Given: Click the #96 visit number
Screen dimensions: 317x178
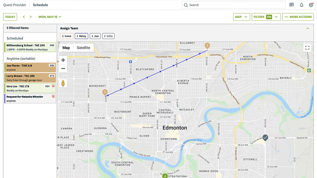Looking at the screenshot, I should point(52,65).
